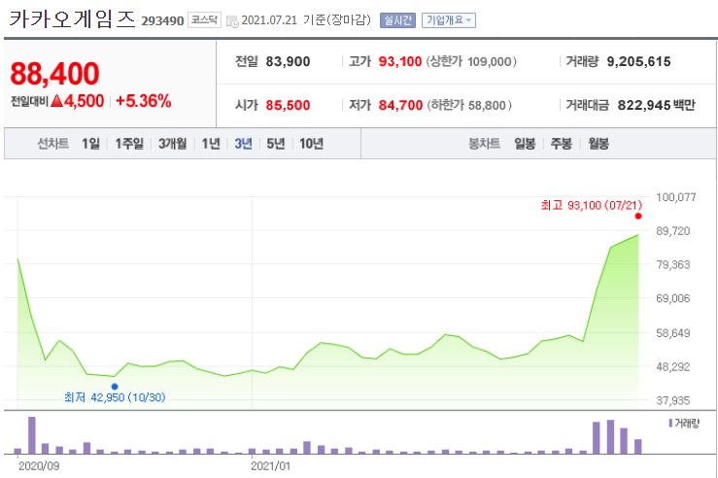The image size is (718, 478).
Task: Select the 5년 line chart tab
Action: 276,144
